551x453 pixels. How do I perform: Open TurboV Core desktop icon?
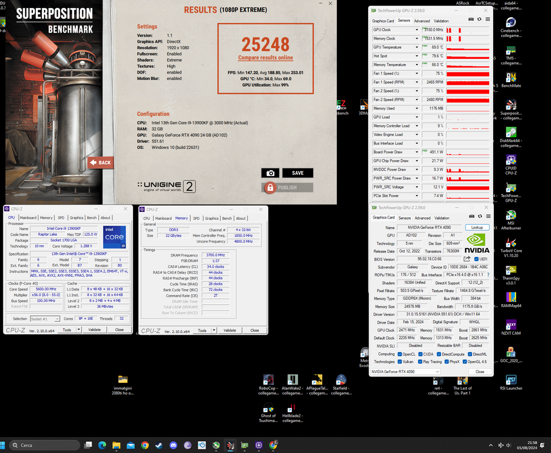click(x=511, y=248)
